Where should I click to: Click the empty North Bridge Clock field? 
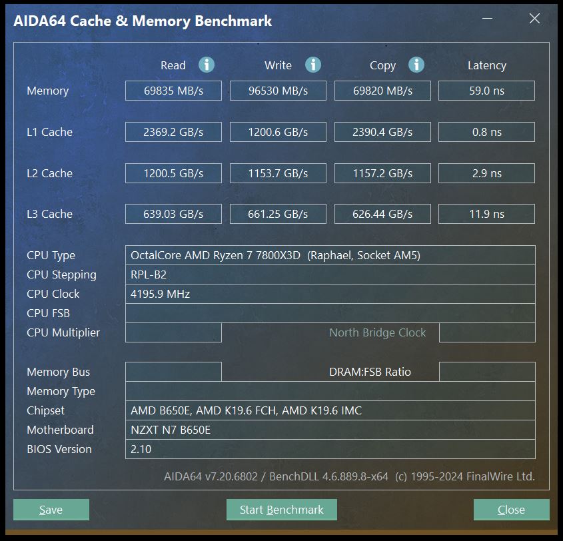(x=487, y=332)
